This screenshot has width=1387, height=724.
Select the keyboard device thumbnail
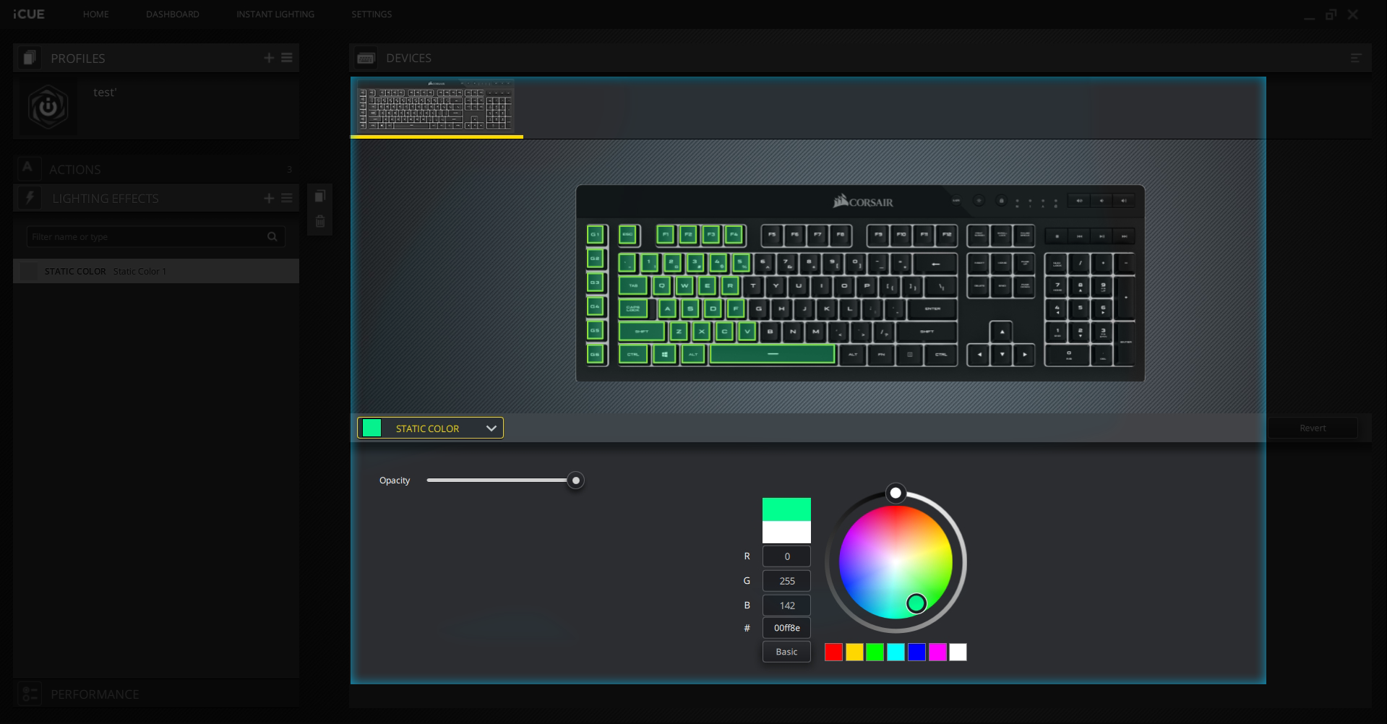click(436, 106)
